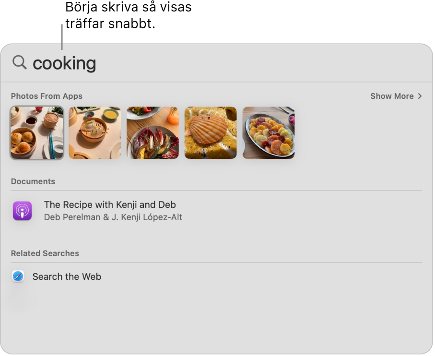The height and width of the screenshot is (356, 435).
Task: Click the Show More link
Action: (392, 96)
